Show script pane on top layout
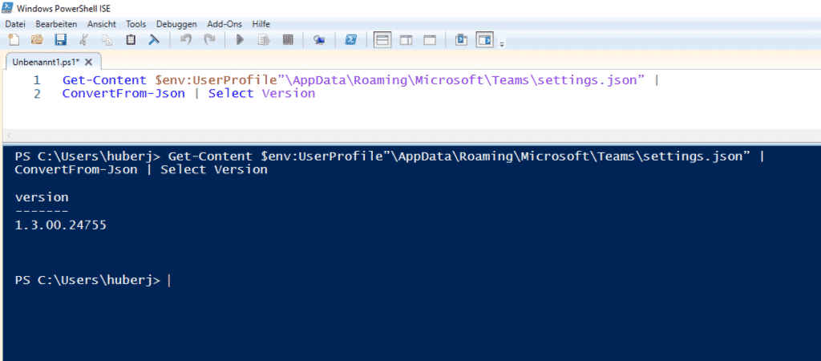 382,40
